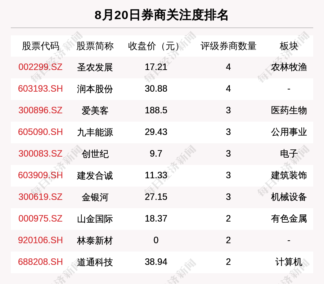Click the title 8月20日券商关注度排名
This screenshot has width=324, height=284.
coord(161,15)
